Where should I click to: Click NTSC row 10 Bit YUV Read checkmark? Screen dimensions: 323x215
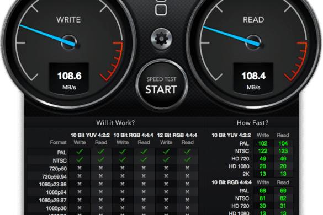100,160
